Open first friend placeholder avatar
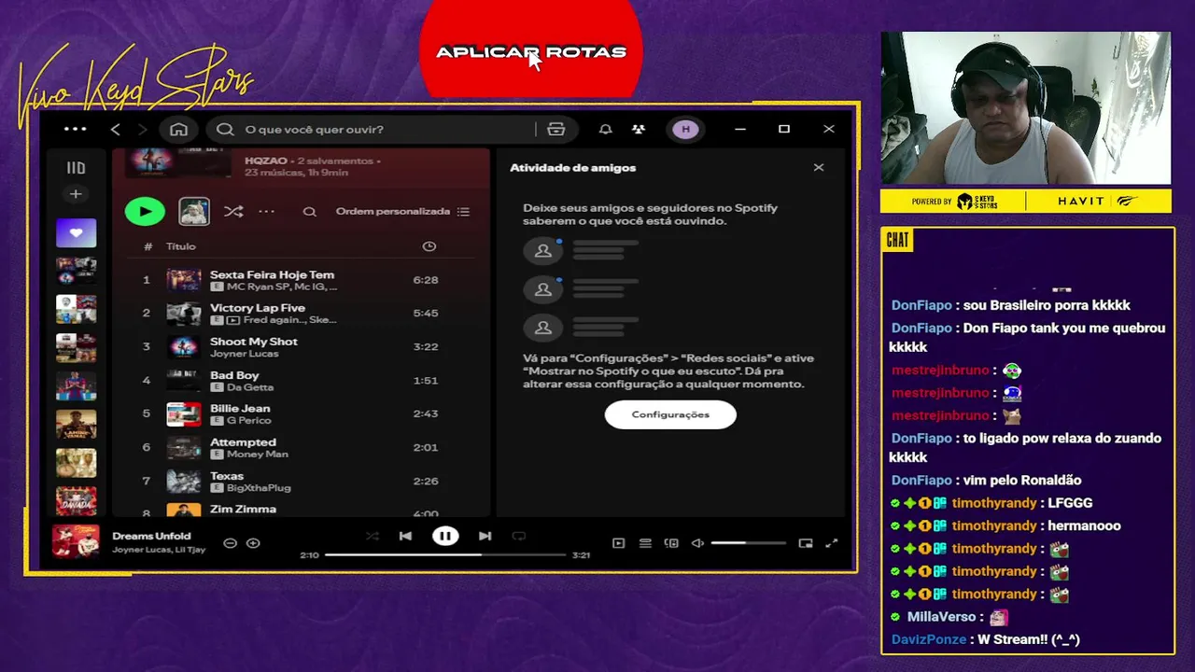 (542, 250)
